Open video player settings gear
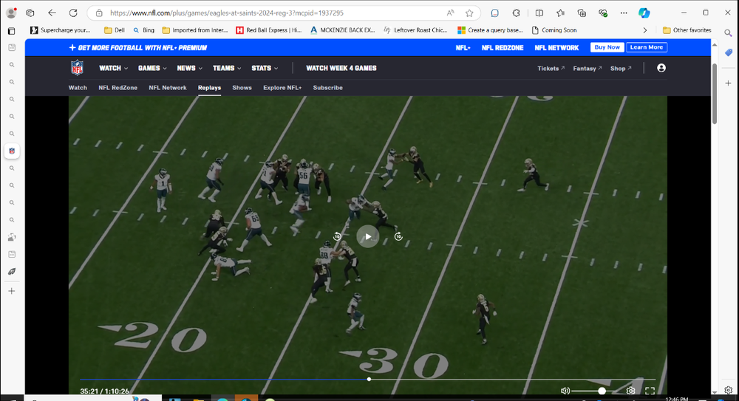 [630, 391]
